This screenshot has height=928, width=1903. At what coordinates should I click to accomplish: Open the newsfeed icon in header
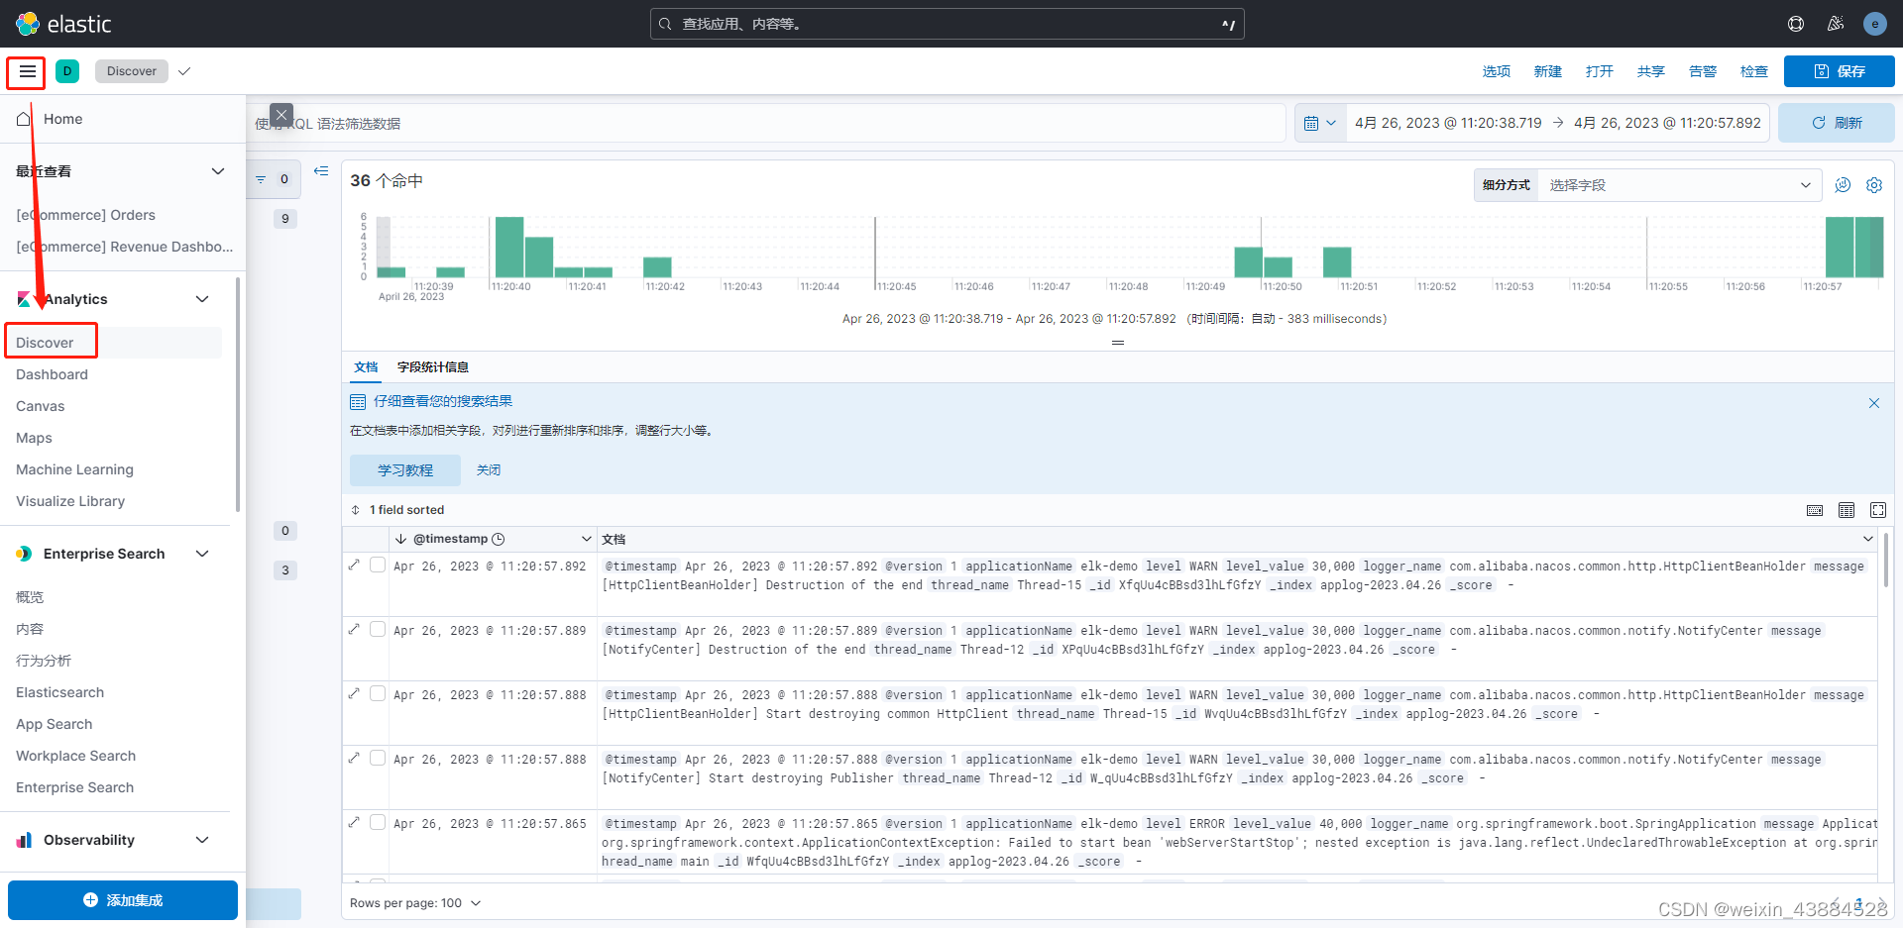click(x=1836, y=24)
